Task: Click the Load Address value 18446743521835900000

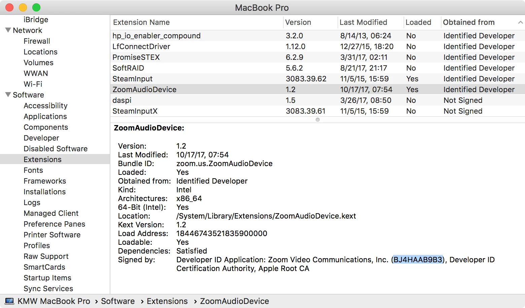Action: (222, 233)
